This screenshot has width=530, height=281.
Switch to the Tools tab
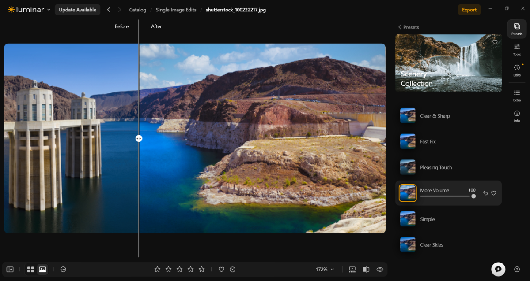coord(517,50)
